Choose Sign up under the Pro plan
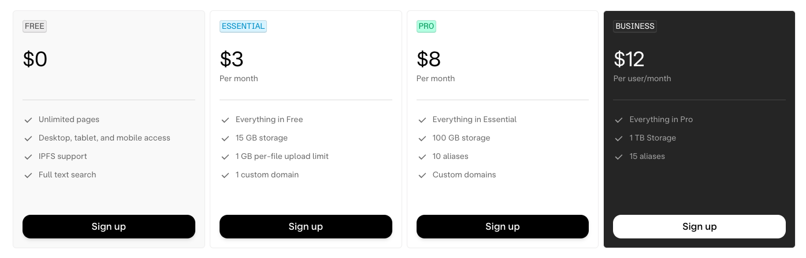 tap(503, 226)
